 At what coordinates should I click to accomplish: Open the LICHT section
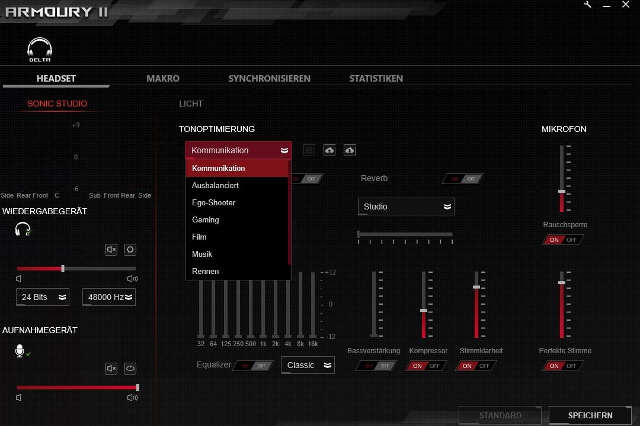click(191, 104)
